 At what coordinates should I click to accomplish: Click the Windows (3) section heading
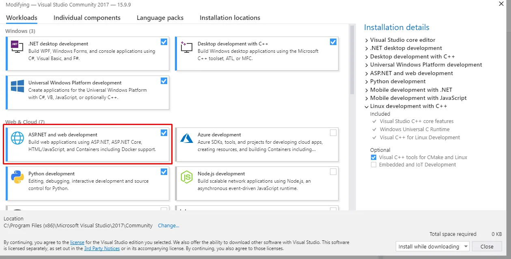pos(20,31)
